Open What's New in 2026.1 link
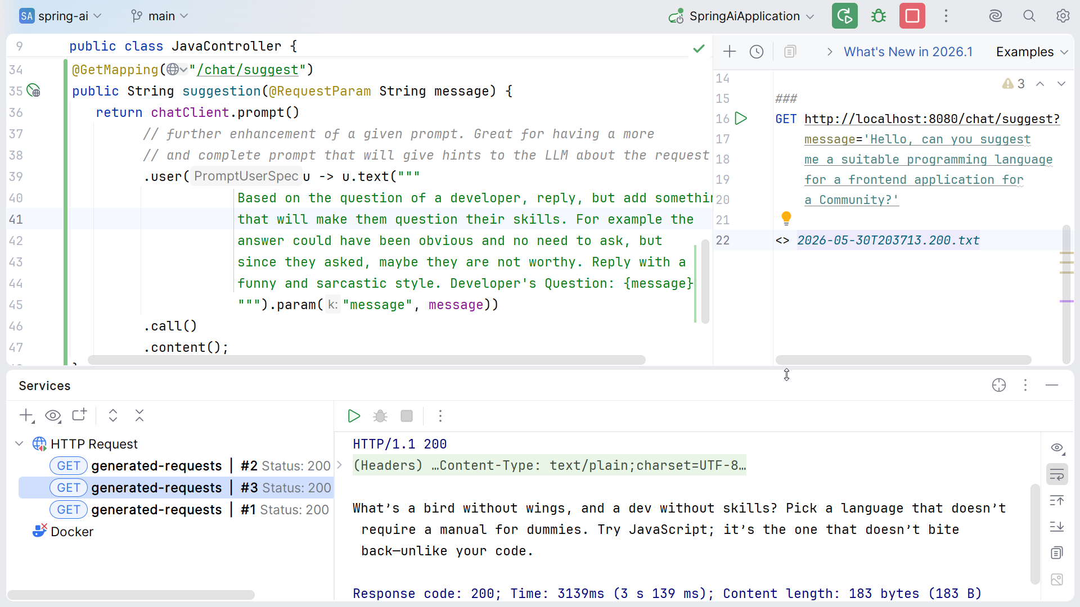This screenshot has width=1080, height=607. click(908, 52)
